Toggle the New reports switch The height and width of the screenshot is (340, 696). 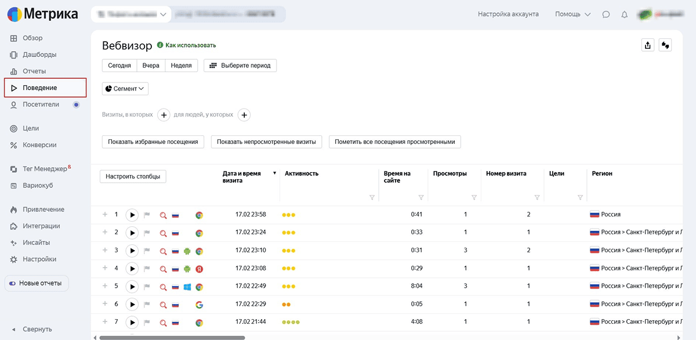pos(13,284)
